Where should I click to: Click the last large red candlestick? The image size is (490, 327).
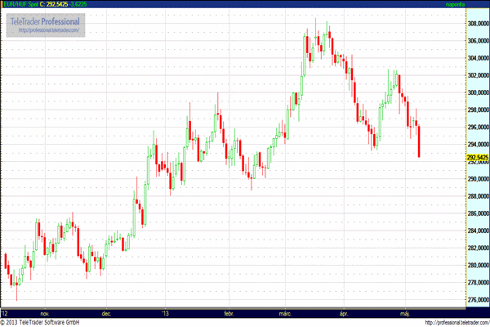pyautogui.click(x=419, y=140)
